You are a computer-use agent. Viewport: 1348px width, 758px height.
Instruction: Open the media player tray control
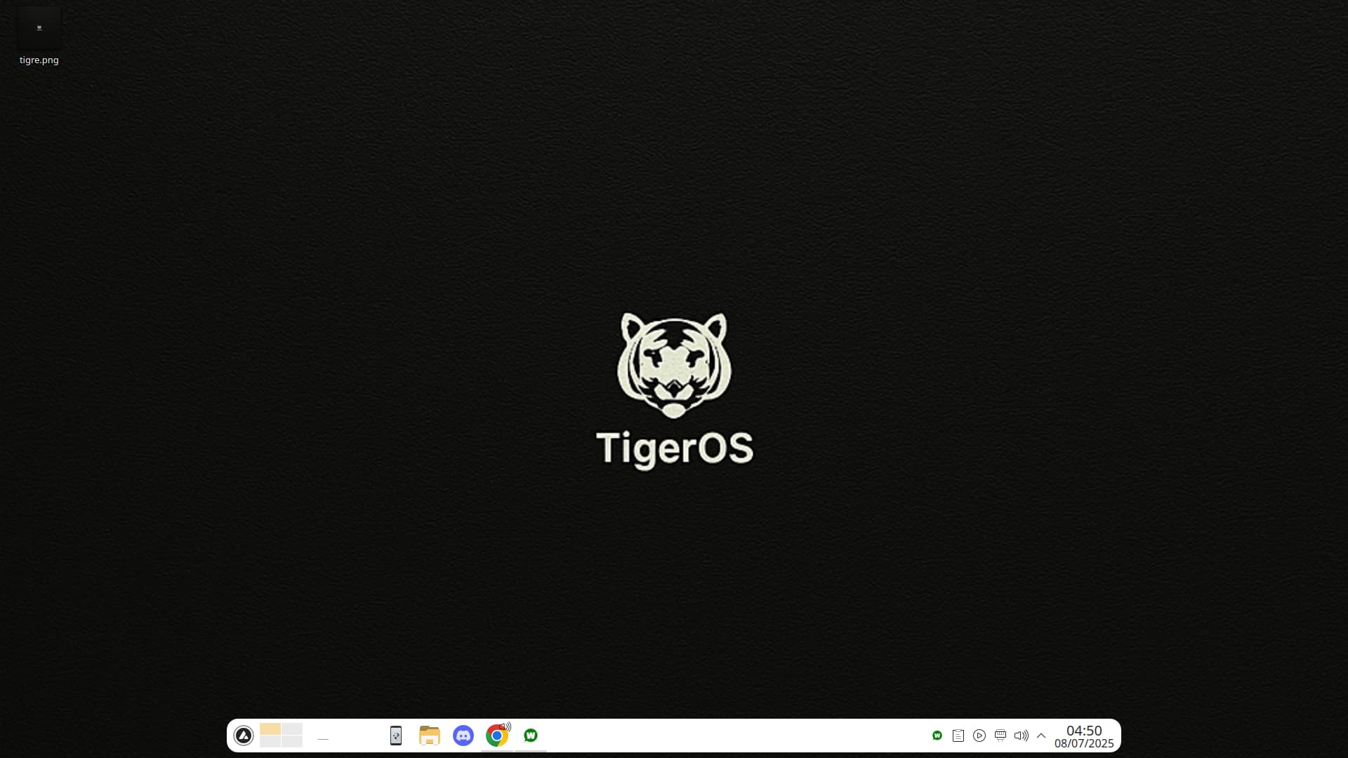coord(979,736)
